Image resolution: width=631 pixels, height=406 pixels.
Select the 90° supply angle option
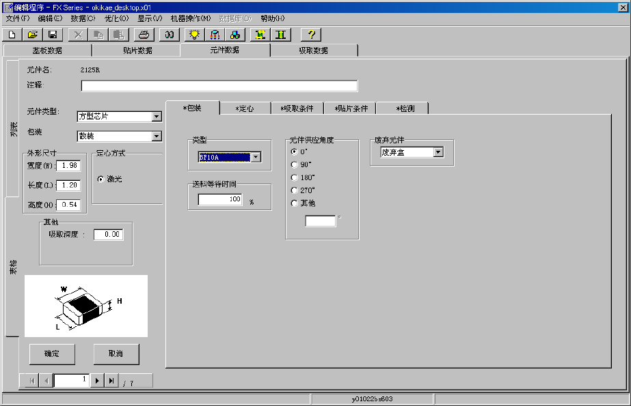pyautogui.click(x=295, y=164)
